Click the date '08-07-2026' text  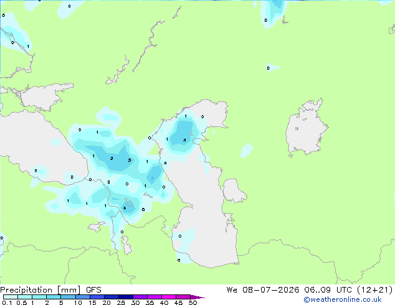click(x=271, y=290)
